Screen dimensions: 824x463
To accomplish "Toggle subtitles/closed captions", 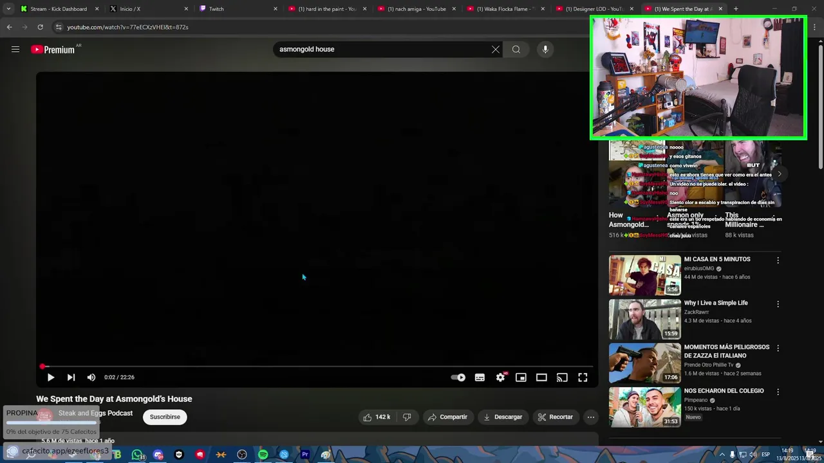I will [480, 377].
